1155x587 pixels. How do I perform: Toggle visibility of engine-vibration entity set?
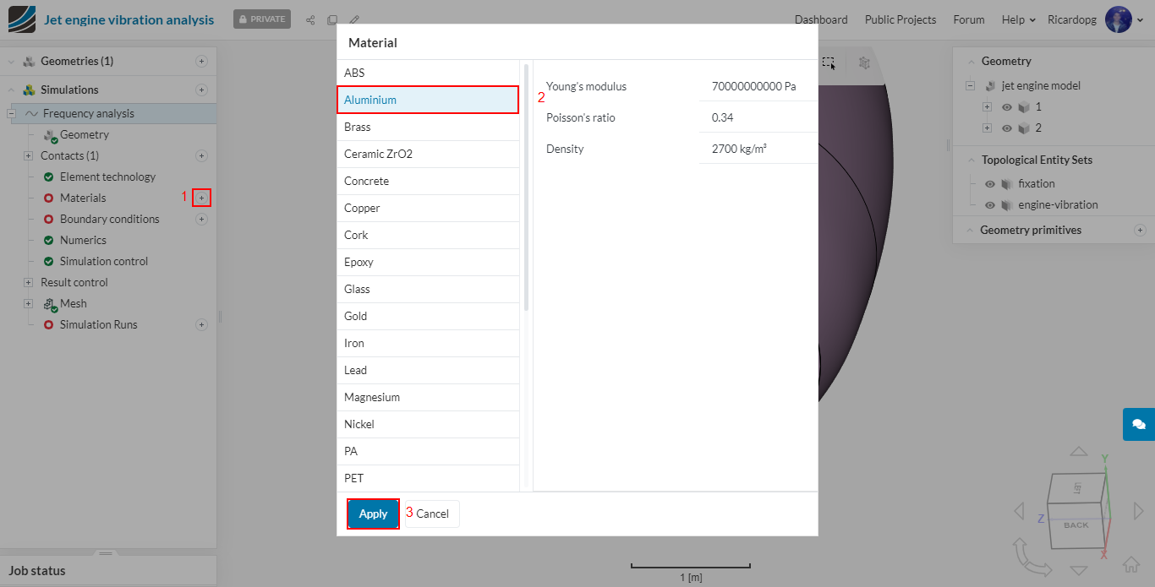[x=990, y=204]
